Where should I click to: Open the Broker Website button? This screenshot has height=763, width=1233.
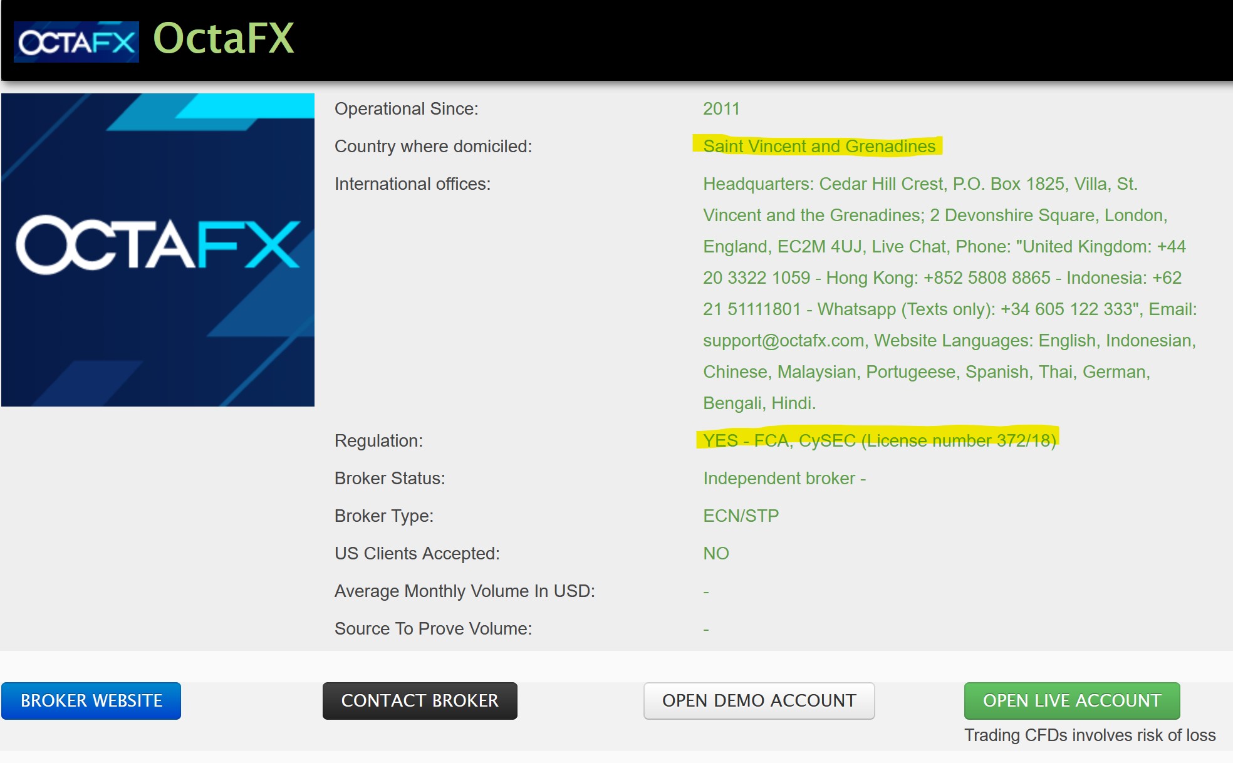click(x=91, y=700)
